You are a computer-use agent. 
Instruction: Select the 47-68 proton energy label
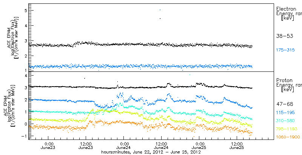285,104
